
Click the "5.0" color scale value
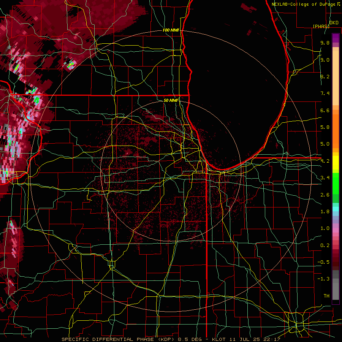point(325,144)
